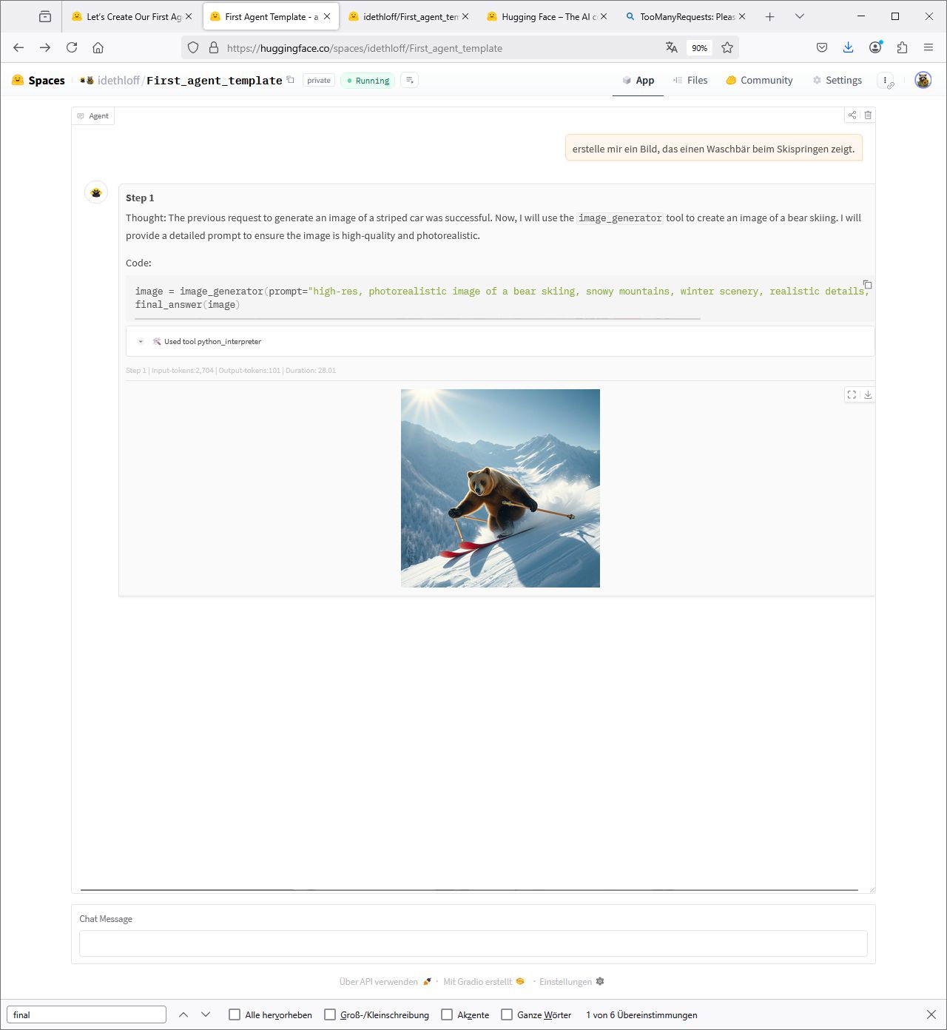Click the horizontal scrollbar below the chat panel
Image resolution: width=947 pixels, height=1030 pixels.
pos(469,889)
